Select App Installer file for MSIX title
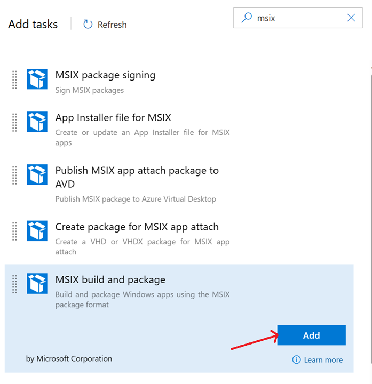The height and width of the screenshot is (384, 372). pyautogui.click(x=113, y=117)
